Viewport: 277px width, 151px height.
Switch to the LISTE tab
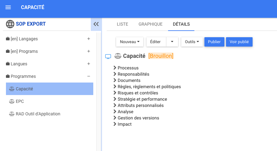tap(122, 24)
